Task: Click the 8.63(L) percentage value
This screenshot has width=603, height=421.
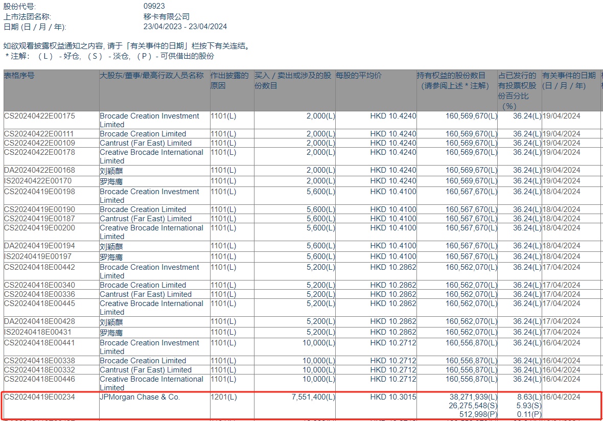Action: [x=529, y=397]
